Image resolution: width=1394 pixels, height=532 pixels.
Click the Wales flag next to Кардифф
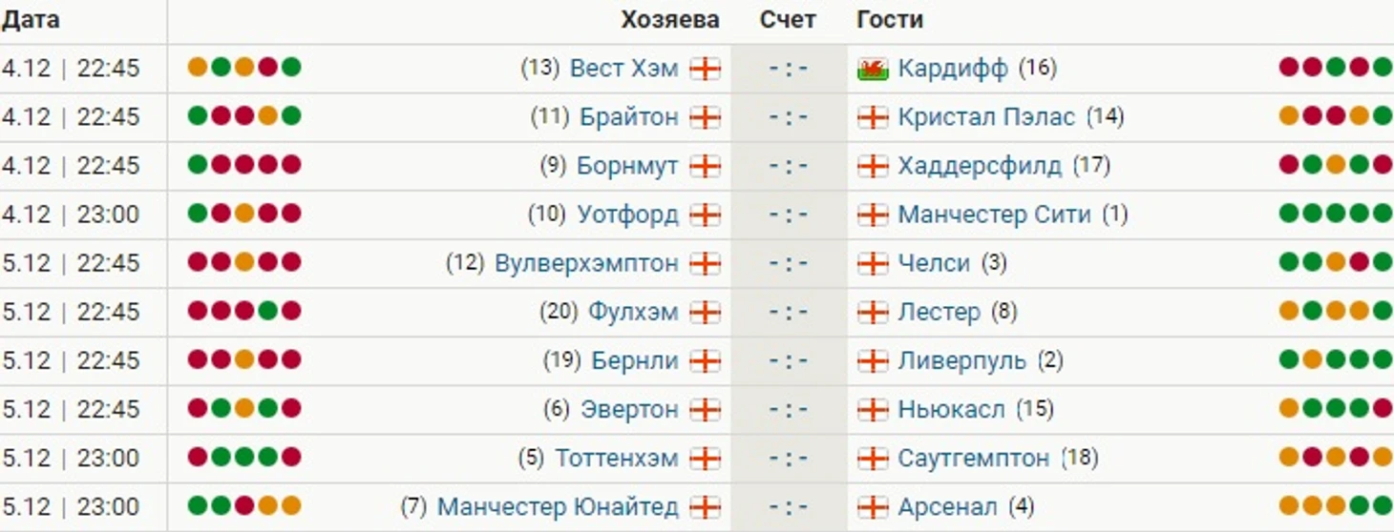tap(873, 69)
